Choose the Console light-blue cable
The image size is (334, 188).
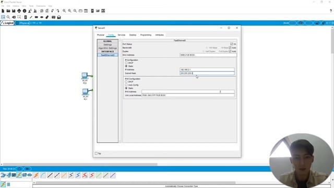[x=43, y=175]
